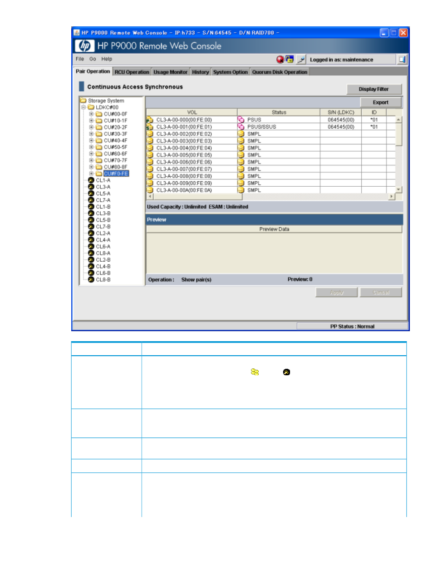The width and height of the screenshot is (433, 577).
Task: Expand the CU#50-5F folder
Action: (x=91, y=147)
